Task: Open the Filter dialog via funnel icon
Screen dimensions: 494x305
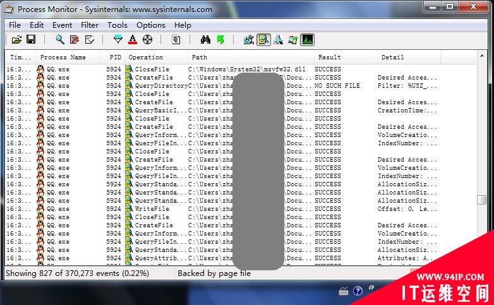Action: (118, 40)
